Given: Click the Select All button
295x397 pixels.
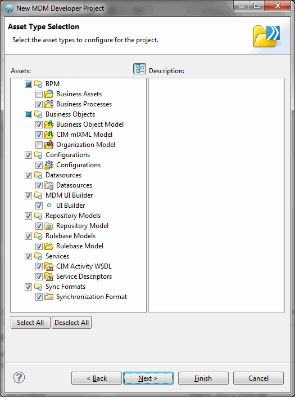Looking at the screenshot, I should point(30,322).
